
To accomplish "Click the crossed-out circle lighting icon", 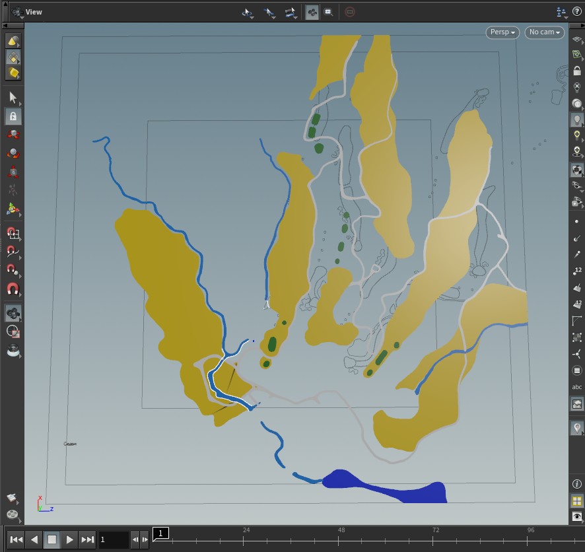I will 577,88.
